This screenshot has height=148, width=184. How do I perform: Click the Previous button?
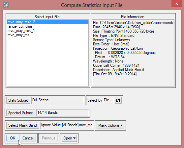(48, 138)
